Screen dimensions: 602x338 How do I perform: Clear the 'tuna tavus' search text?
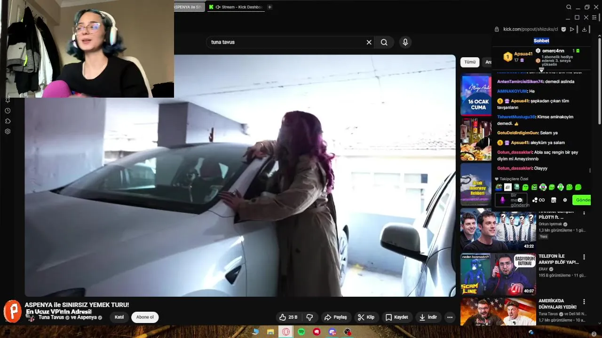(x=369, y=42)
